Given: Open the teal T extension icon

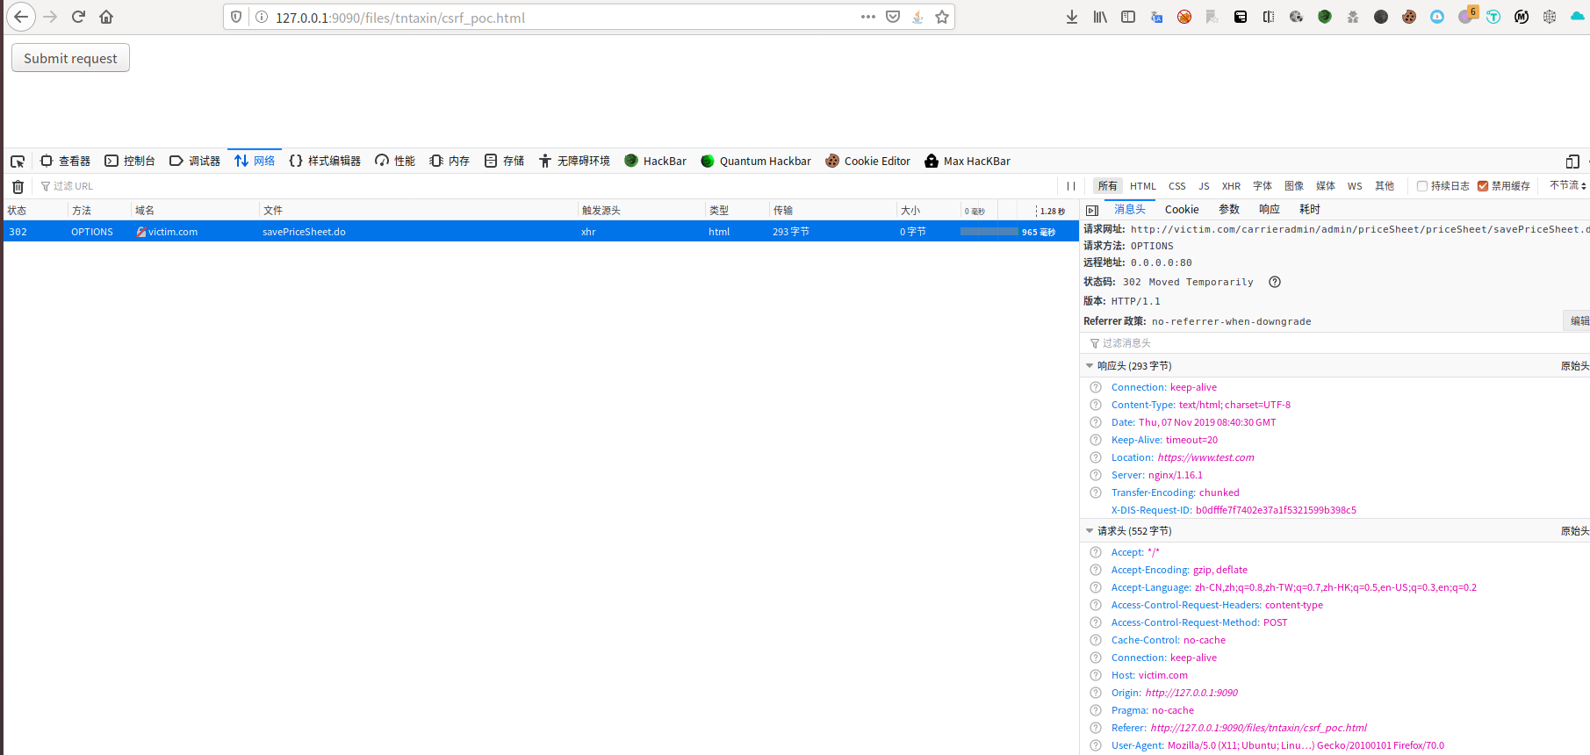Looking at the screenshot, I should pyautogui.click(x=1493, y=17).
